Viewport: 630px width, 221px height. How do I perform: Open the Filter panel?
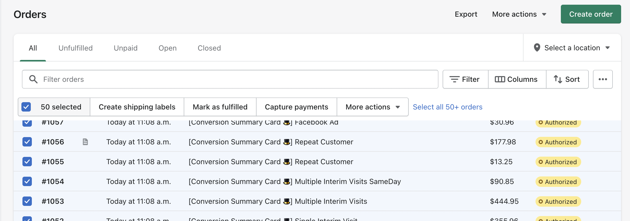[x=465, y=79]
